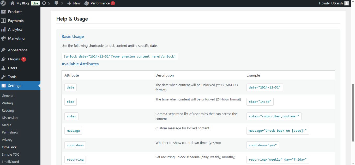Click the Plugins plug icon
This screenshot has height=165, width=355.
tap(3, 59)
